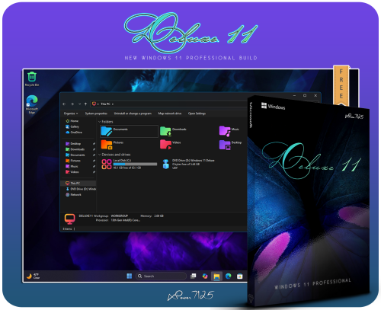Open the Organize dropdown menu
This screenshot has height=310, width=381.
[71, 113]
